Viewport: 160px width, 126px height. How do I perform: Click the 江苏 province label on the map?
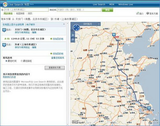[x=142, y=96]
